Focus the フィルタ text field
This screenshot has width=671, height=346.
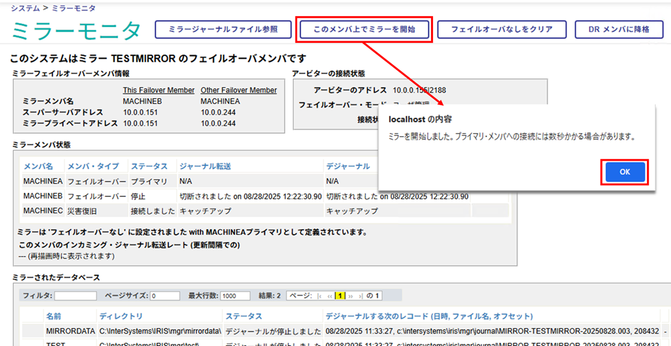(x=75, y=296)
